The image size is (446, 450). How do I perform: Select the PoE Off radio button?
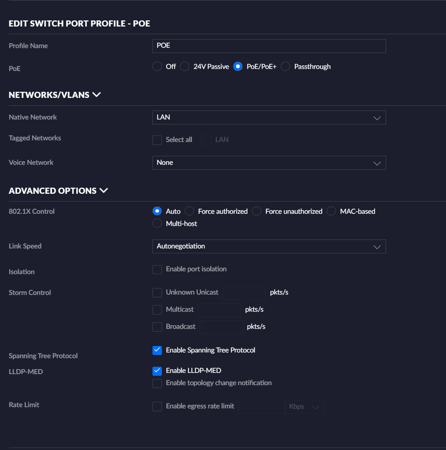157,67
